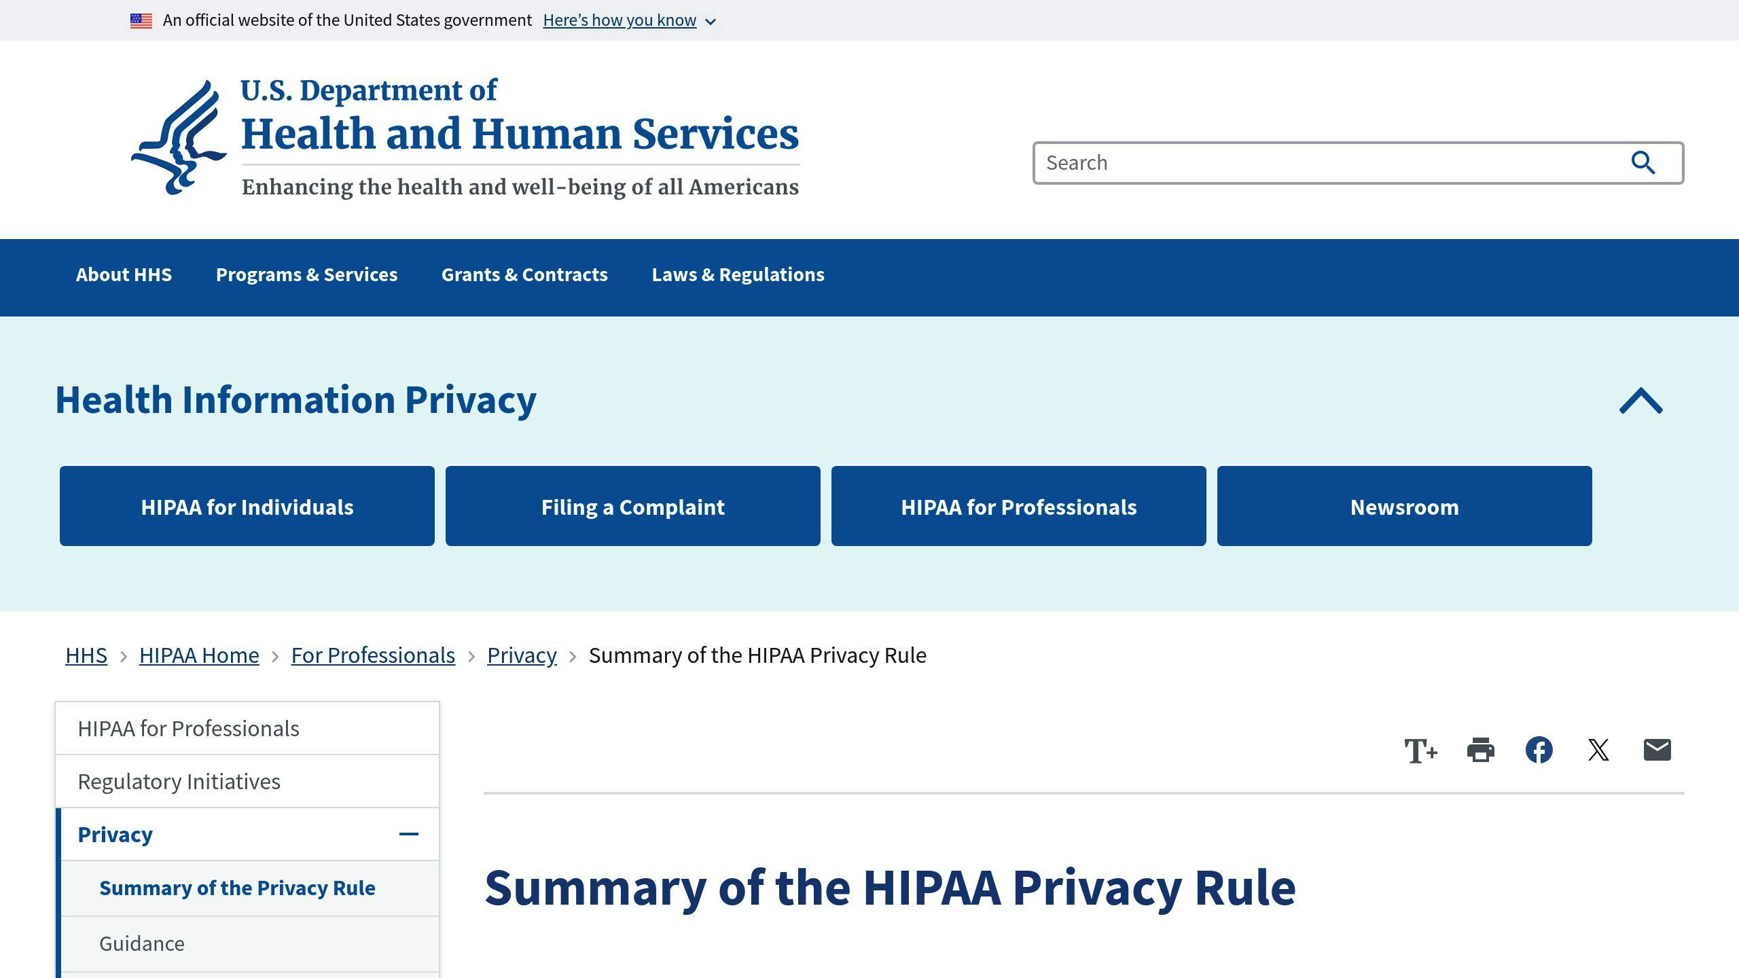Click HIPAA for Professionals button
Screen dimensions: 1739x978
tap(1019, 506)
